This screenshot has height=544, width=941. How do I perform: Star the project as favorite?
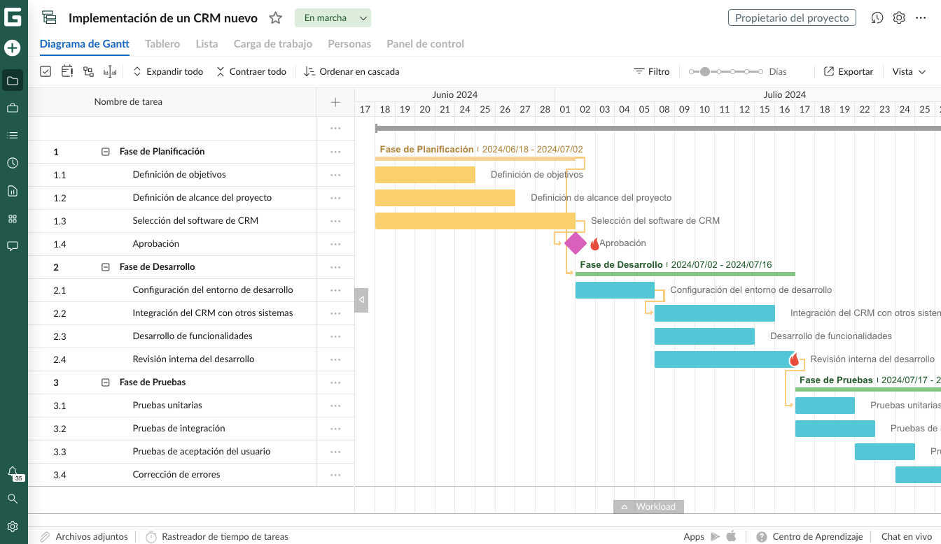click(276, 18)
